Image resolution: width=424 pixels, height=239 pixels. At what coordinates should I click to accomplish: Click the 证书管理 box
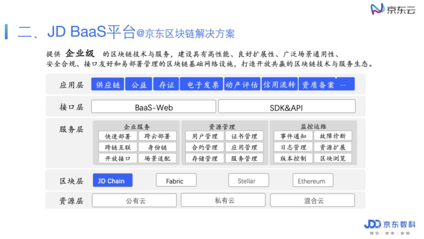point(244,136)
